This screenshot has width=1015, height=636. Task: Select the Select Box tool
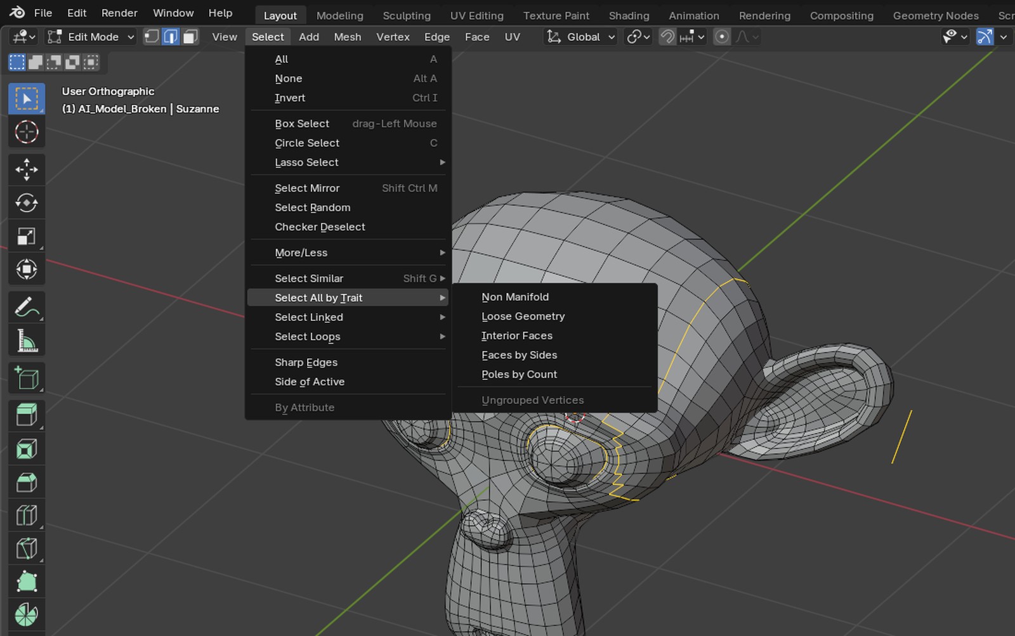pos(27,98)
